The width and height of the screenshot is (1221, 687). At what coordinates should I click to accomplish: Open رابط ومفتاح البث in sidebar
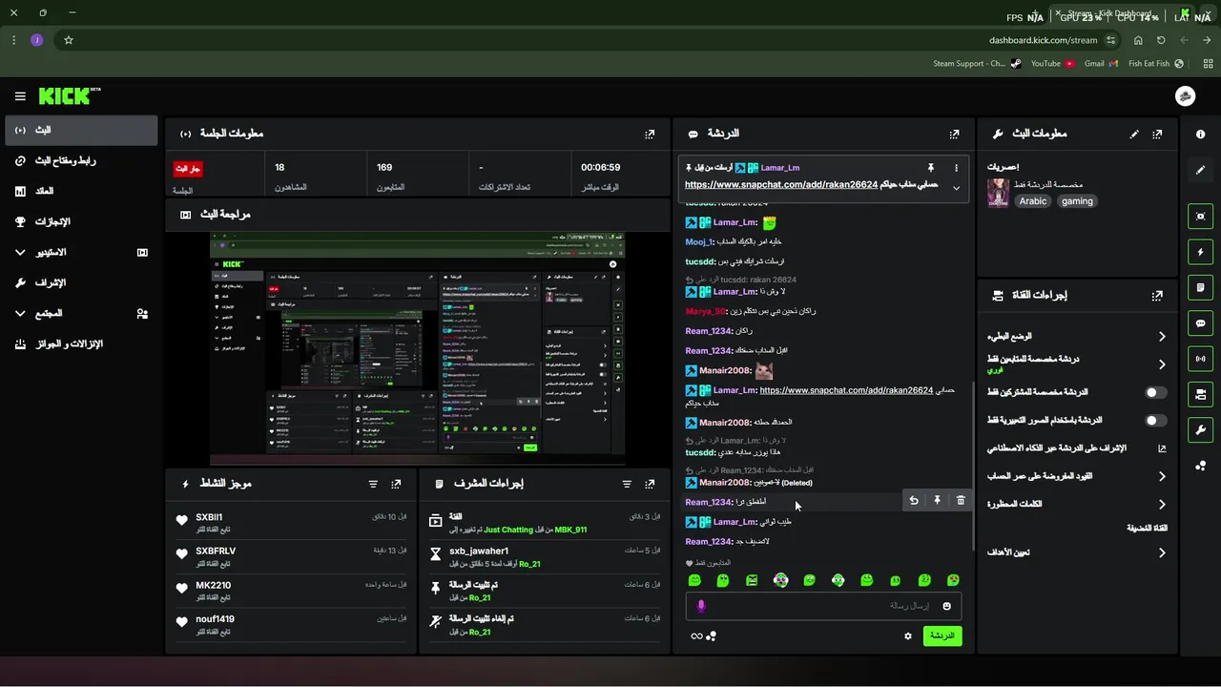(x=80, y=160)
